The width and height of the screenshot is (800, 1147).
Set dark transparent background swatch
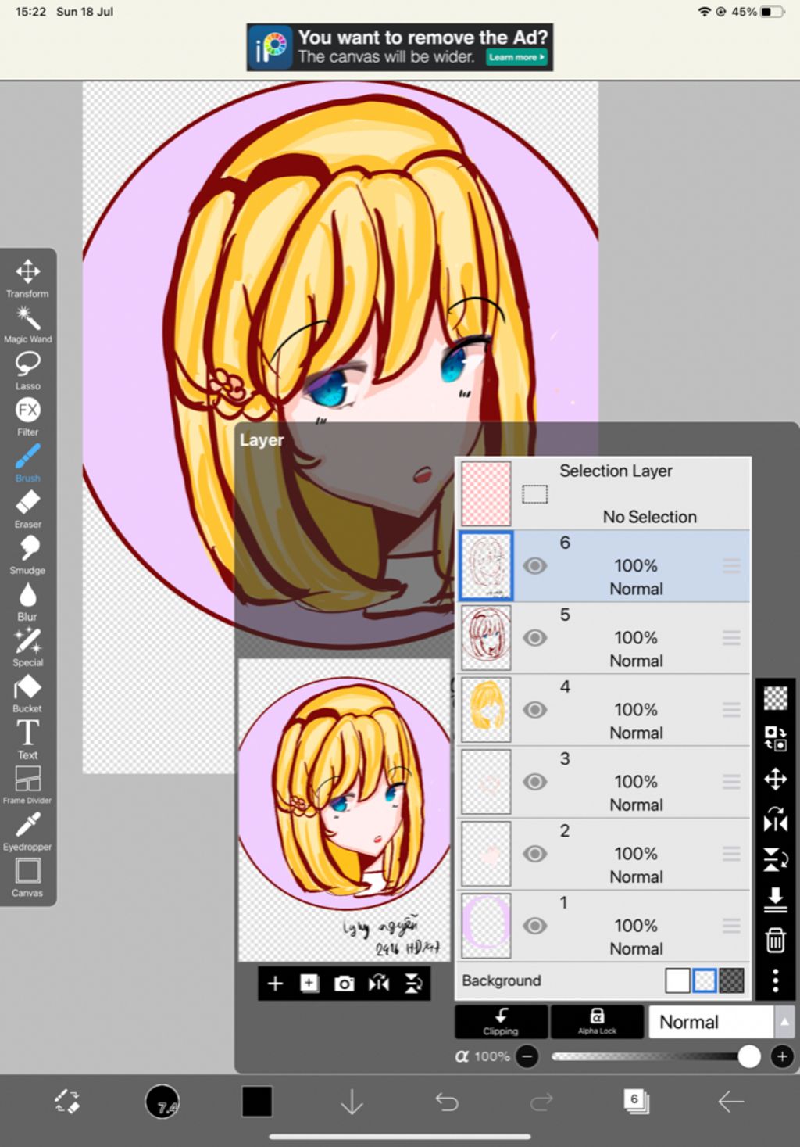731,980
